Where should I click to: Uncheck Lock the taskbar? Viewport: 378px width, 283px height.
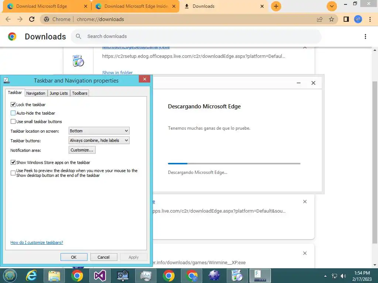[13, 105]
